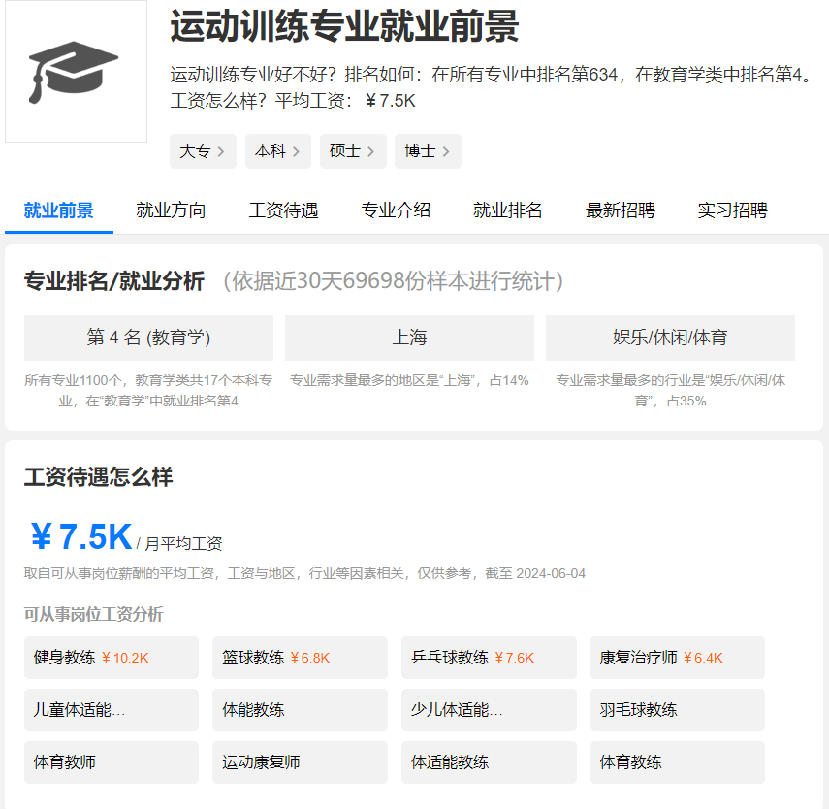Switch to the 就业方向 tab
829x809 pixels.
(x=171, y=210)
